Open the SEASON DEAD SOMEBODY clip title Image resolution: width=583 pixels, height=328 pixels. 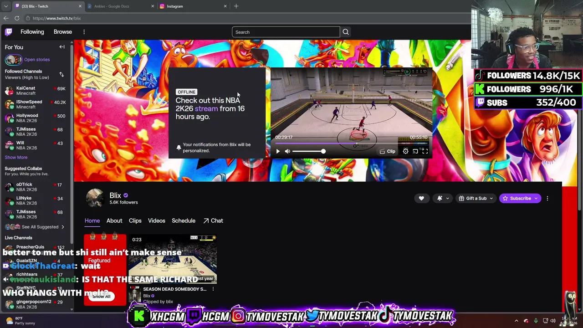[x=175, y=289]
